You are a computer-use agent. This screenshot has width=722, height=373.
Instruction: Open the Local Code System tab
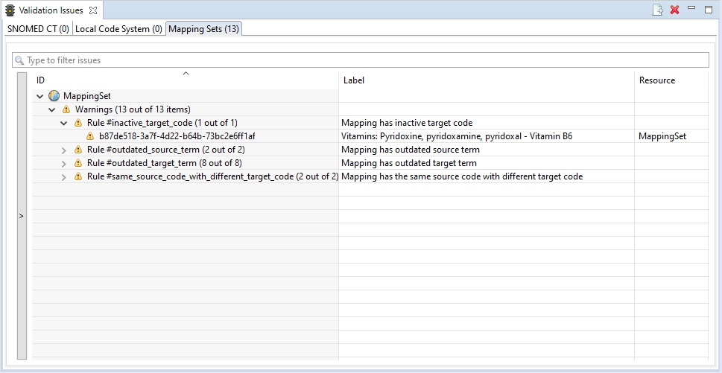click(118, 29)
